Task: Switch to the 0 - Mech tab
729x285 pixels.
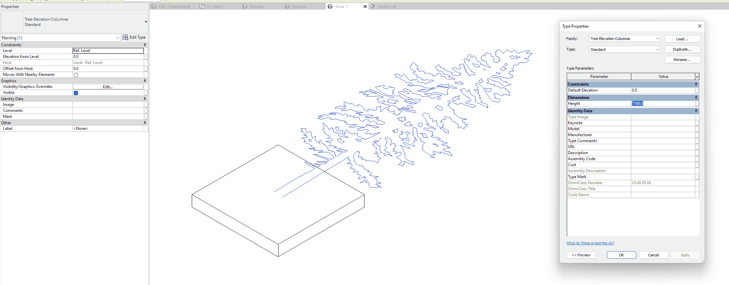Action: (215, 6)
